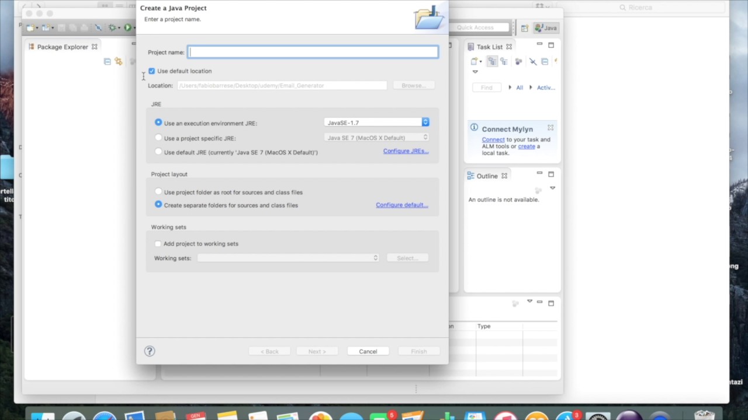Click the New Task icon in Task List
This screenshot has height=420, width=748.
click(x=474, y=61)
